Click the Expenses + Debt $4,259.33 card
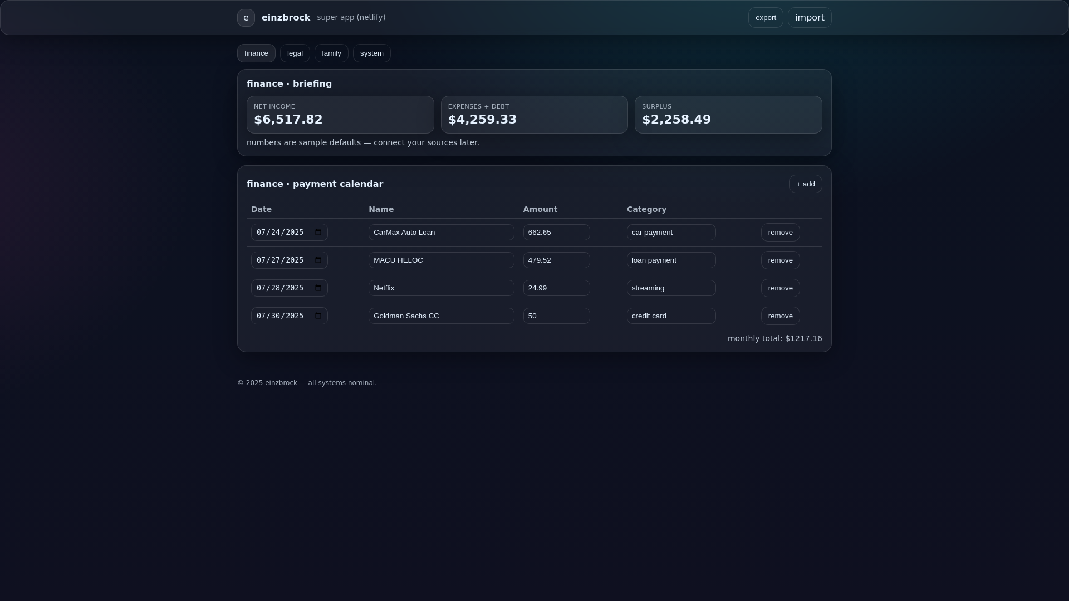This screenshot has width=1069, height=601. coord(534,115)
